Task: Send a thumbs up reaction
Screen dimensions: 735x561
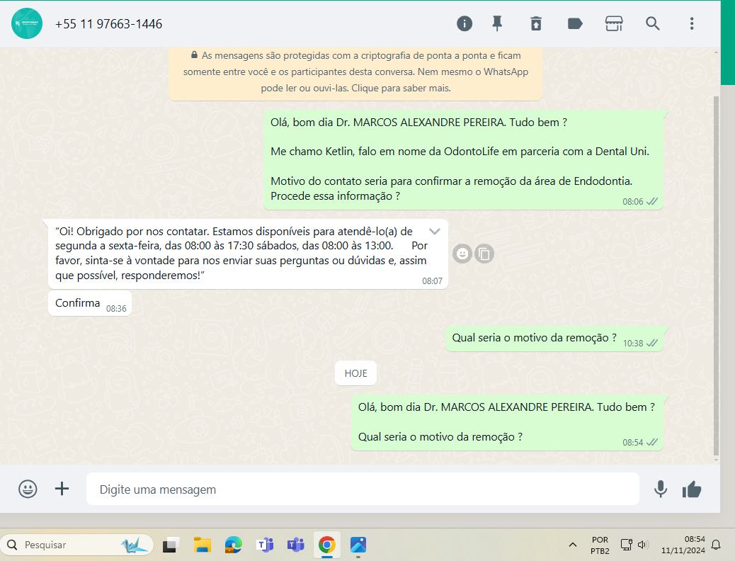Action: coord(692,489)
